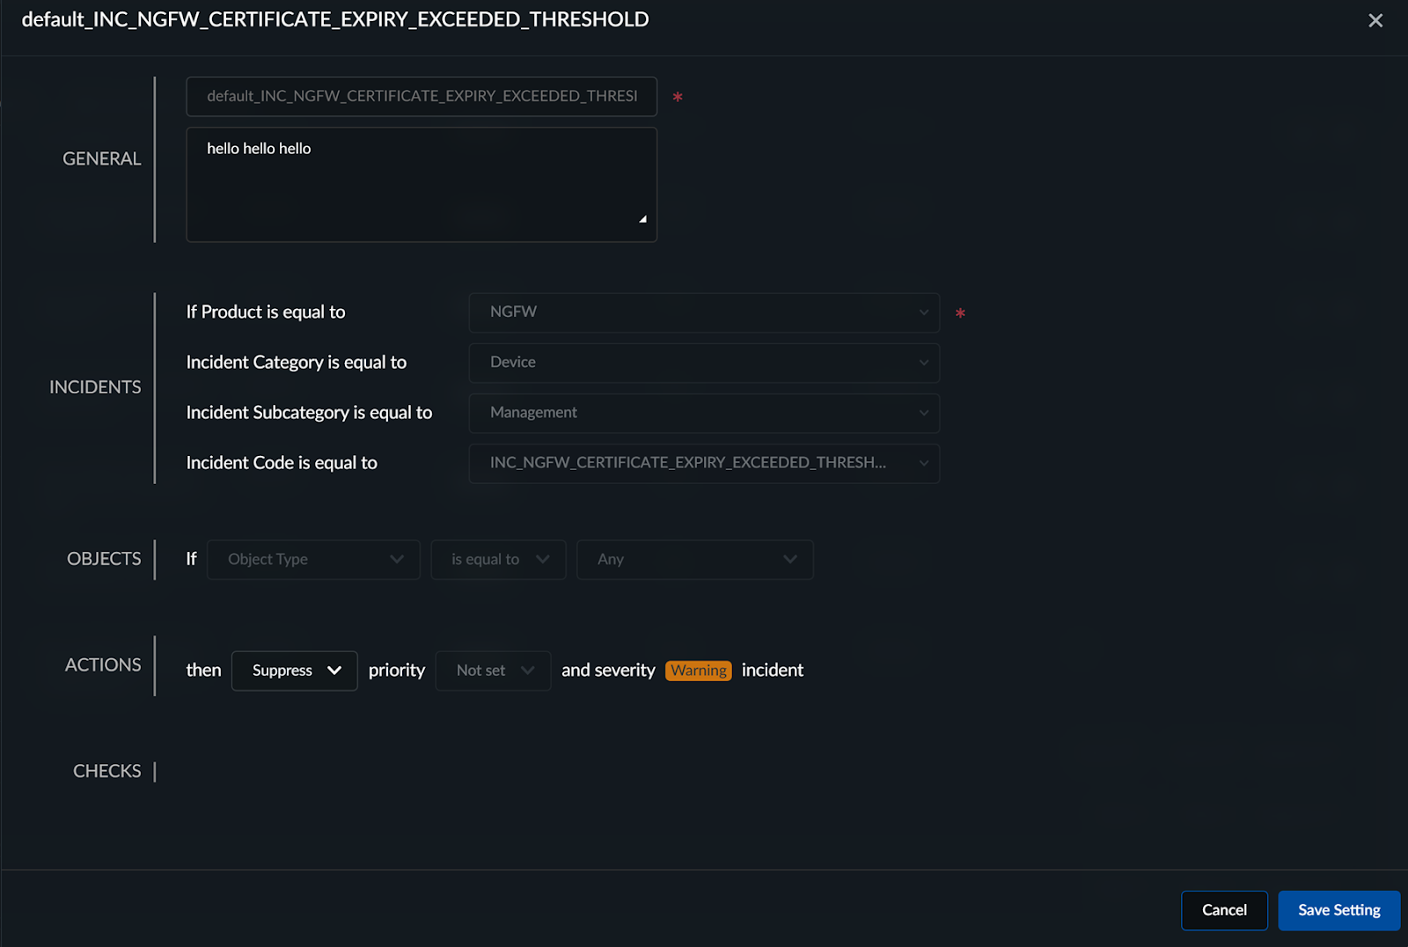Click the Save Setting button
Screen dimensions: 1408x947
point(1338,910)
